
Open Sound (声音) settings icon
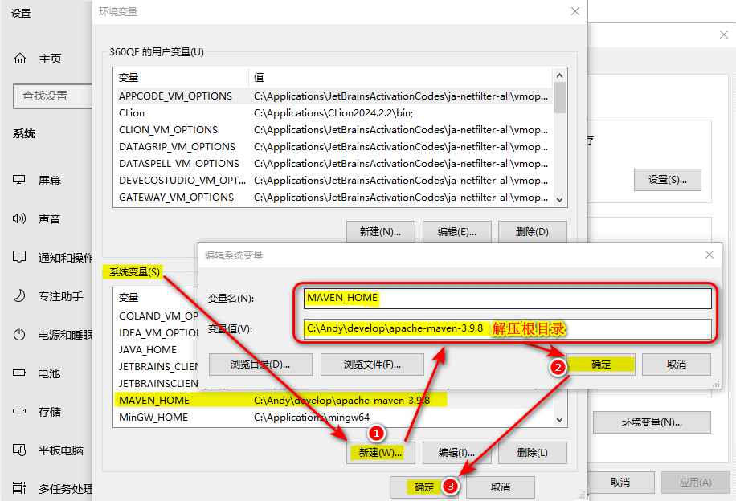(x=20, y=218)
